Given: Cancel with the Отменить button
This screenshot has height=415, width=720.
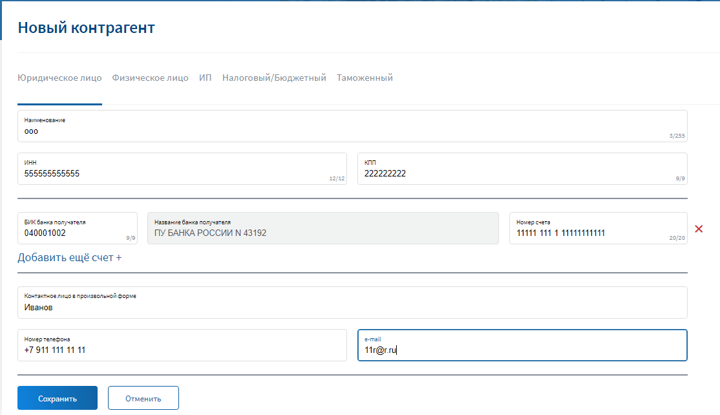Looking at the screenshot, I should 143,398.
